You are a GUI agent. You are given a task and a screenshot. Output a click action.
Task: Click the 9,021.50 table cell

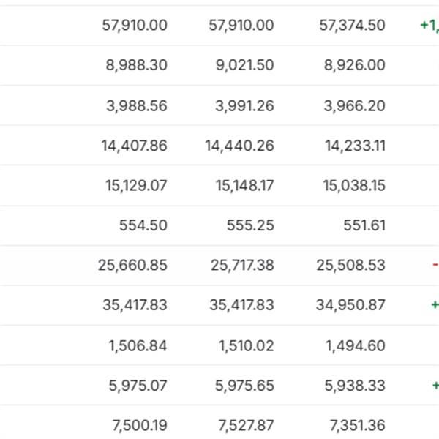tap(241, 65)
